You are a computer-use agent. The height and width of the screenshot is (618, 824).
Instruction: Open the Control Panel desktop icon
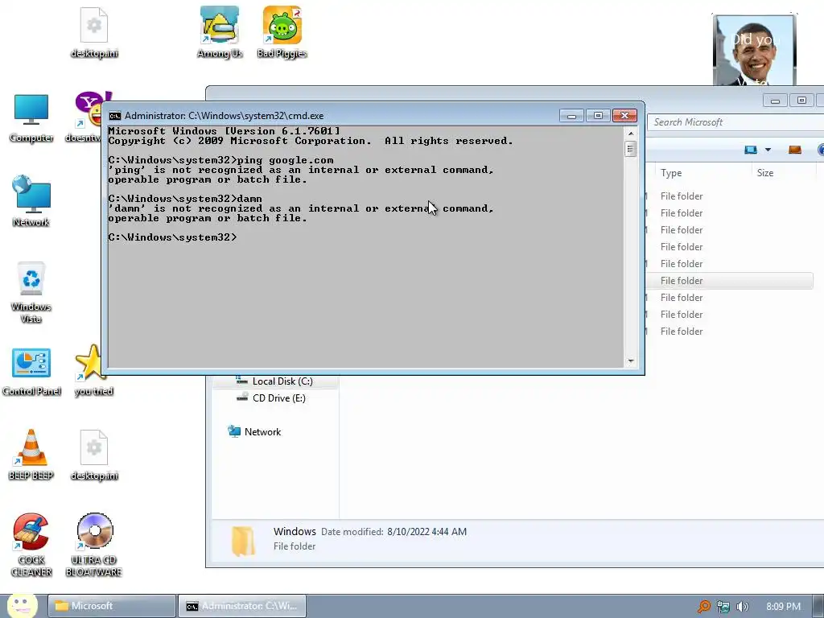(x=31, y=370)
